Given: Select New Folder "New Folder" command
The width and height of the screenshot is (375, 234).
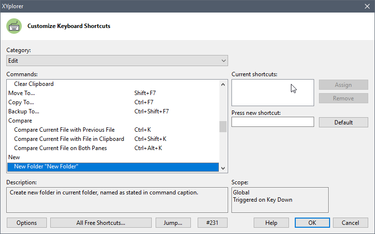Looking at the screenshot, I should pos(46,166).
